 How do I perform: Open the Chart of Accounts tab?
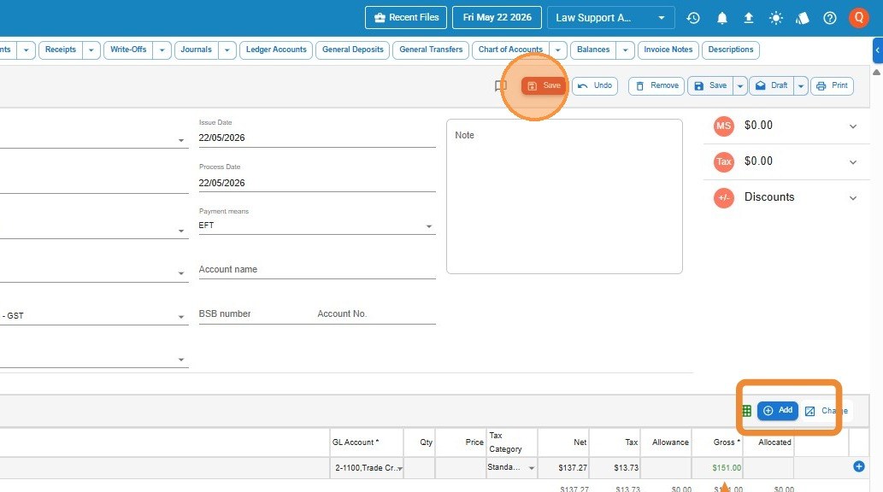click(510, 50)
